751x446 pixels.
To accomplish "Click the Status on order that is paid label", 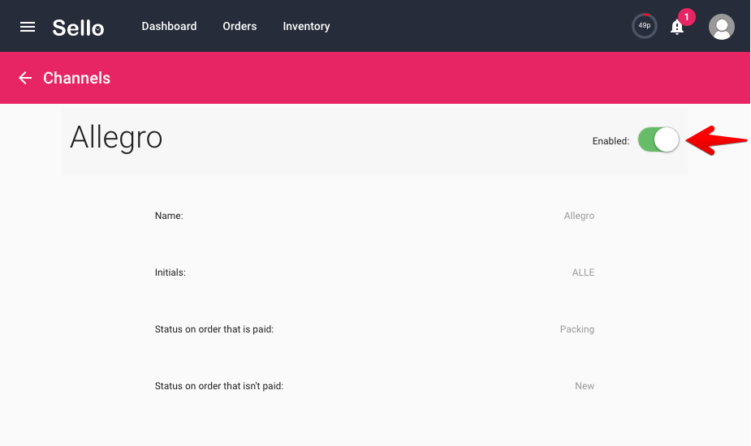I will pos(214,329).
